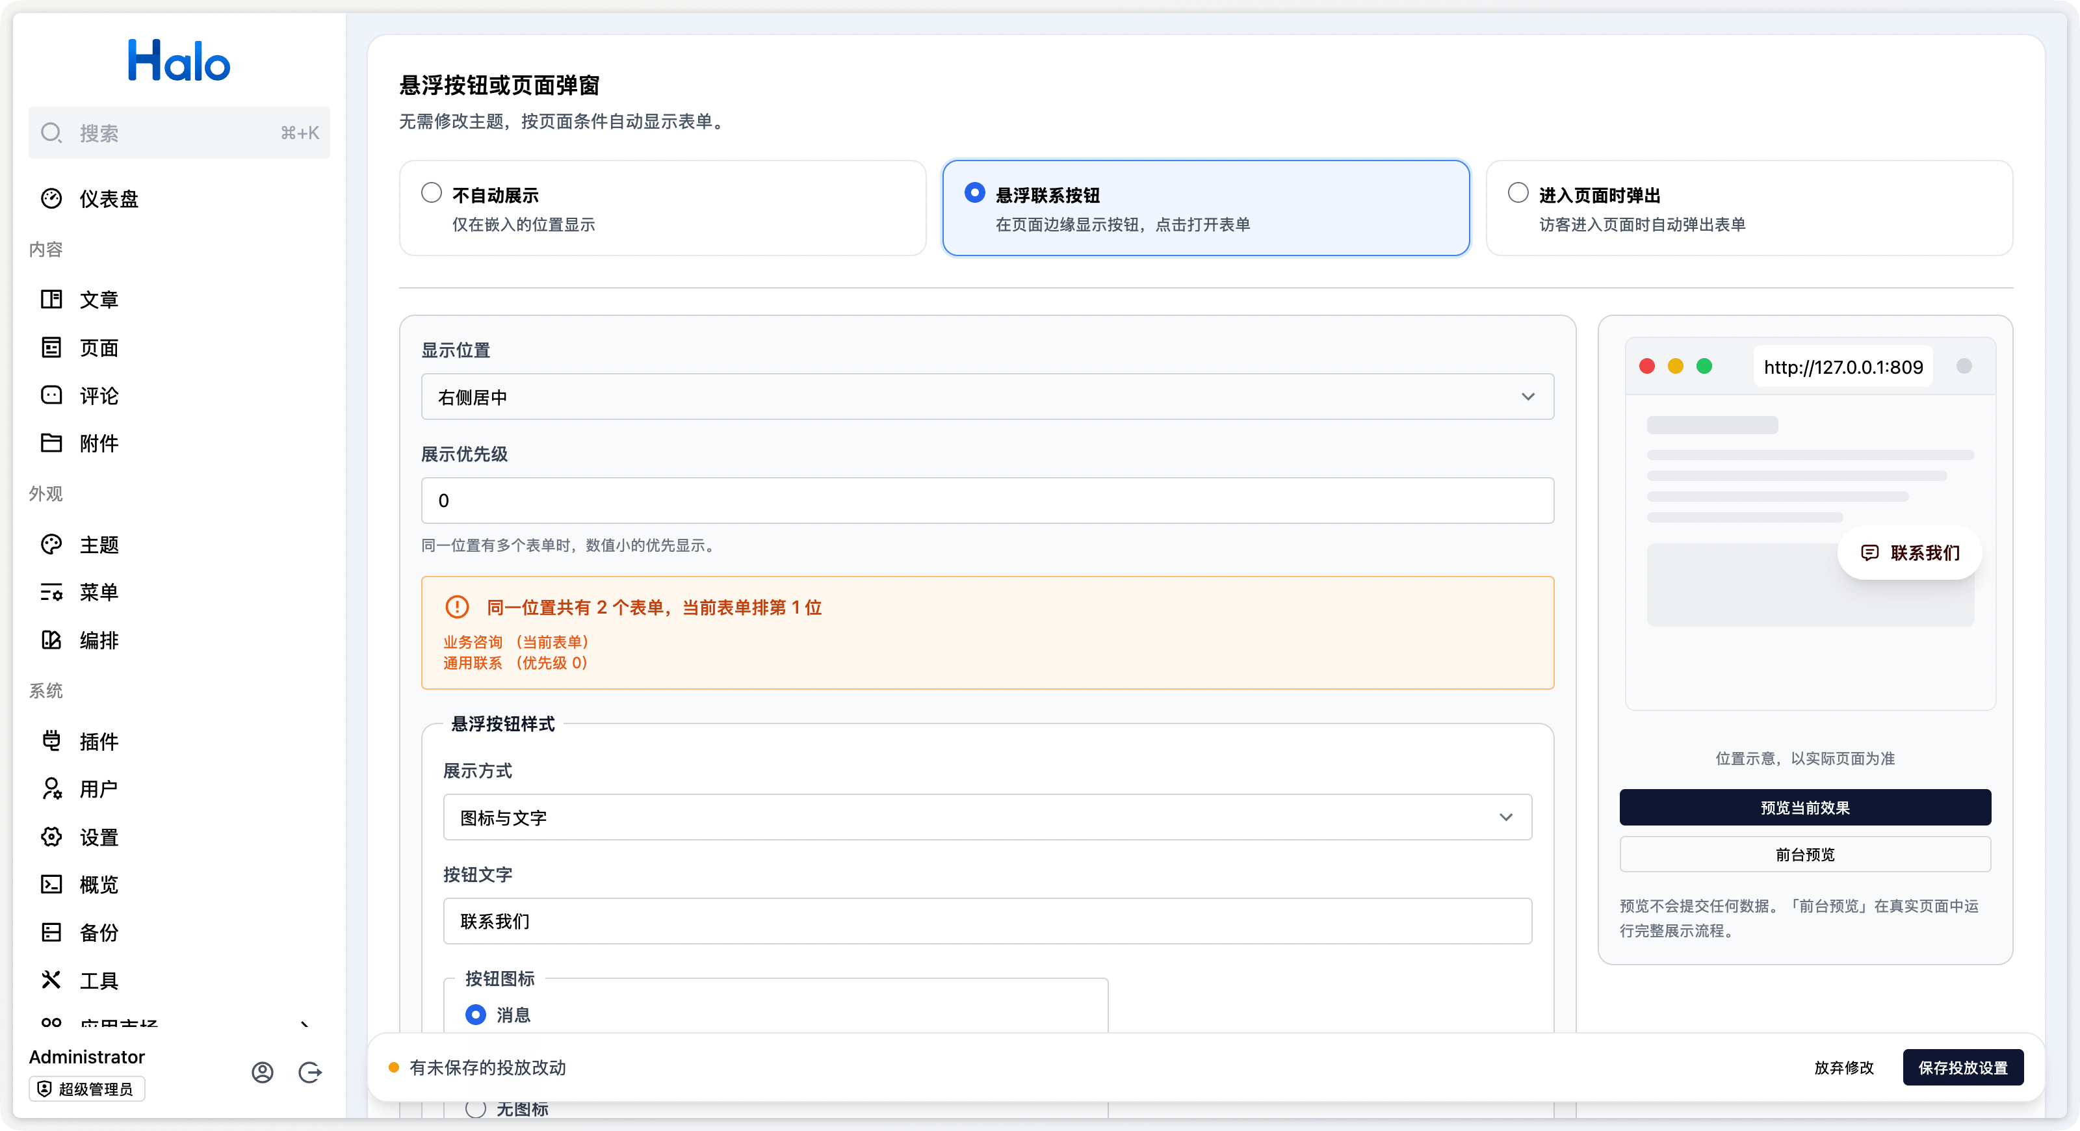
Task: Select the 不自动展示 radio option
Action: (x=432, y=193)
